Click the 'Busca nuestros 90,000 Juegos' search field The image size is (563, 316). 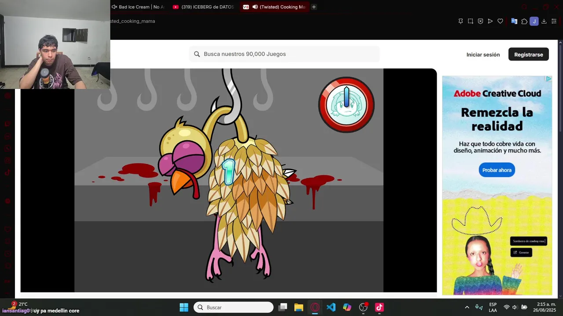pyautogui.click(x=285, y=54)
